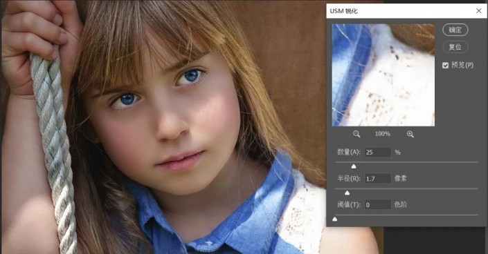Image resolution: width=488 pixels, height=254 pixels.
Task: Close the USM 锐化 dialog
Action: click(x=479, y=11)
